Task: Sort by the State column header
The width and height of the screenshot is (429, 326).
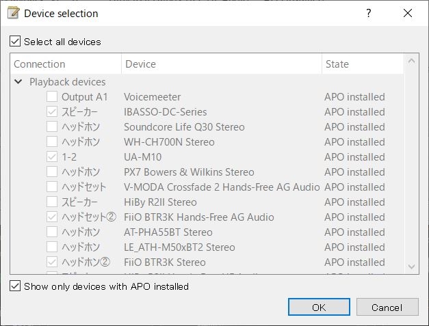Action: tap(363, 64)
